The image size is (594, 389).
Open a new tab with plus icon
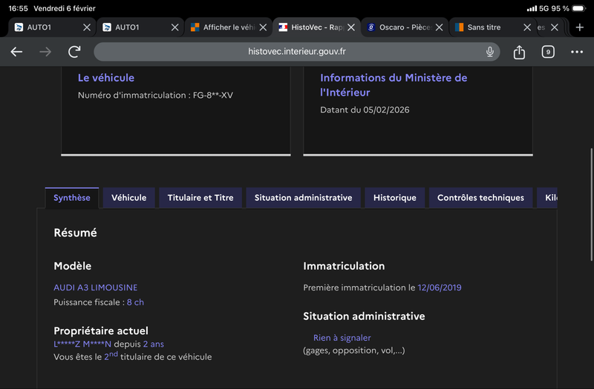580,27
